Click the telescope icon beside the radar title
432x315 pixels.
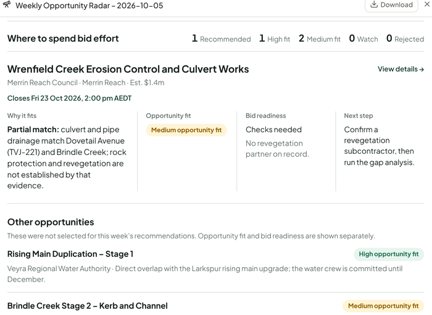coord(7,4)
